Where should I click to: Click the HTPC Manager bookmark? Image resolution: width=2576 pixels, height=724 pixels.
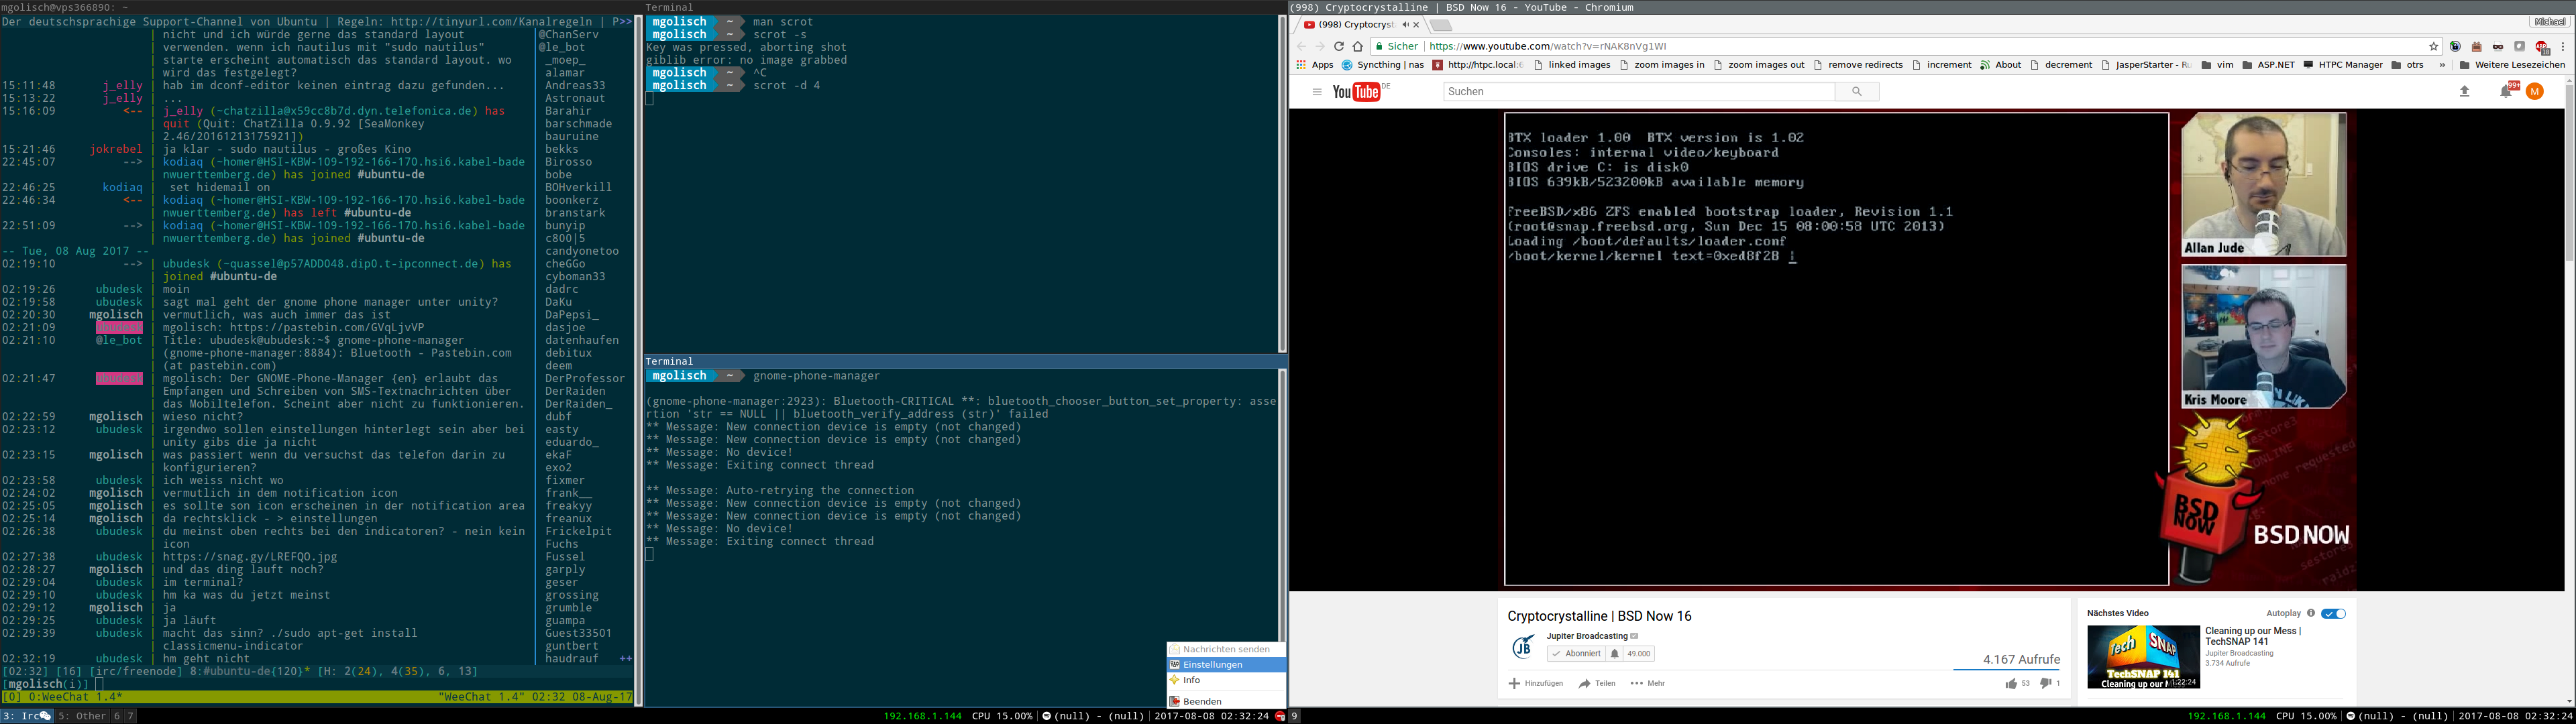pyautogui.click(x=2342, y=65)
